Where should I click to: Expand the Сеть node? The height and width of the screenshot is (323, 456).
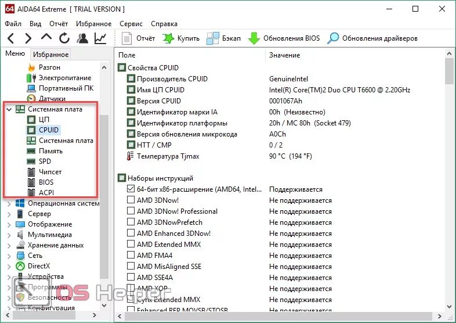coord(9,256)
